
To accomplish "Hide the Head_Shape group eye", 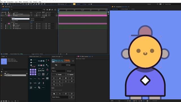I will (x=1, y=20).
